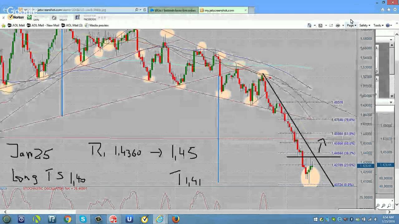Click the horizontal scrollbar right arrow

[x=389, y=212]
